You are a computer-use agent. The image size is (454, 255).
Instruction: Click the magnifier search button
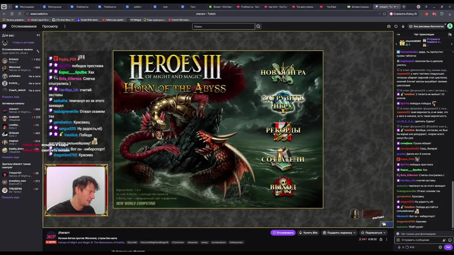point(258,26)
